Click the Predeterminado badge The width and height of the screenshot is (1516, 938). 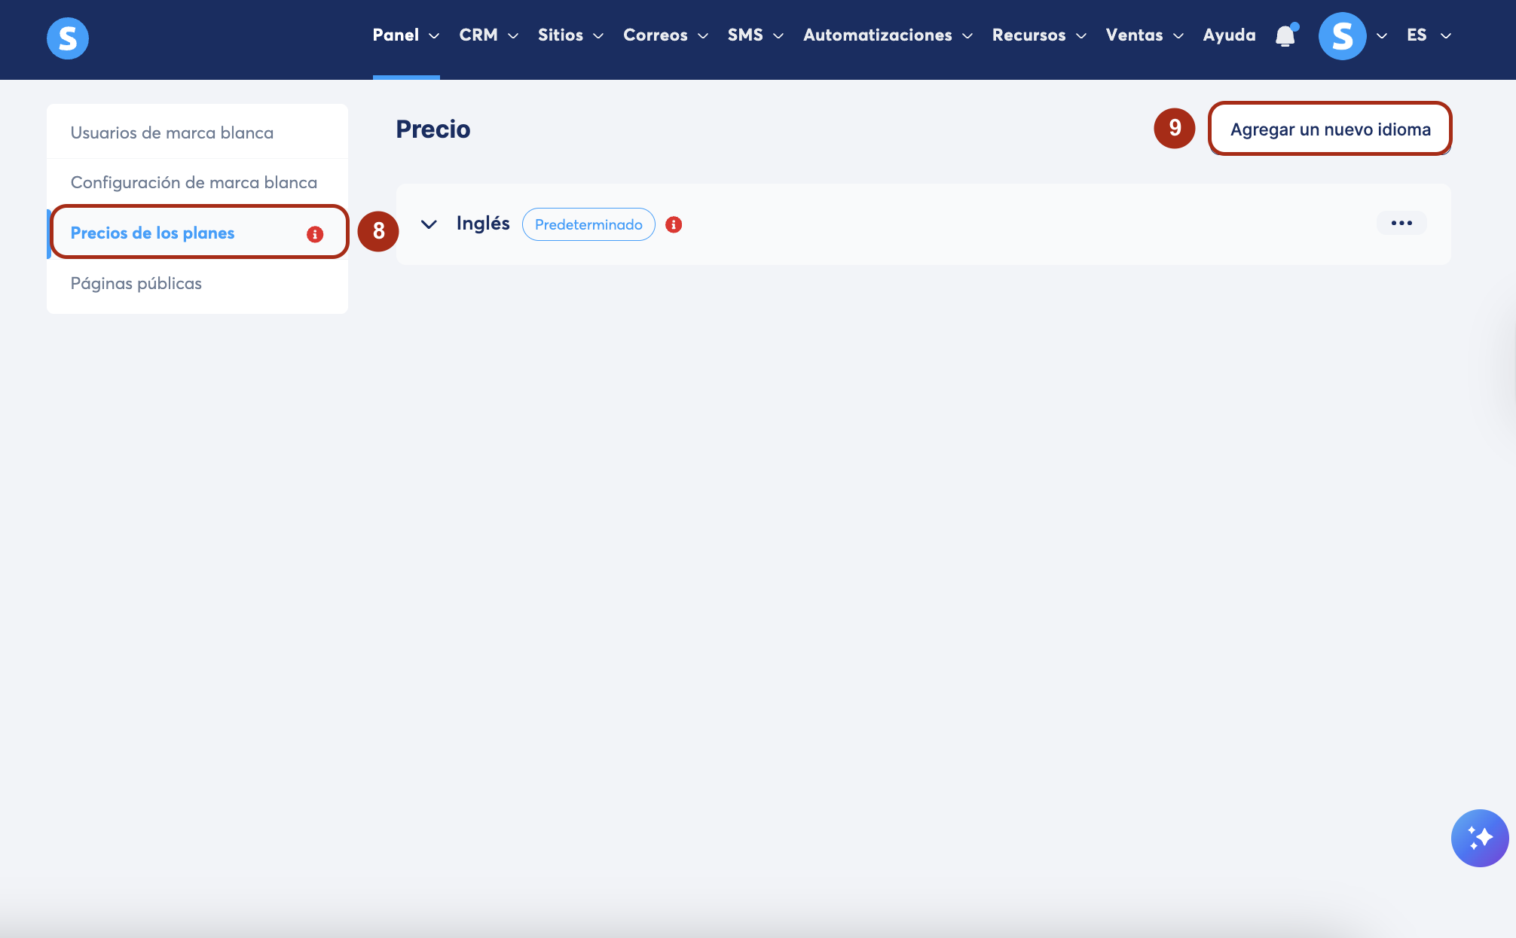tap(588, 224)
